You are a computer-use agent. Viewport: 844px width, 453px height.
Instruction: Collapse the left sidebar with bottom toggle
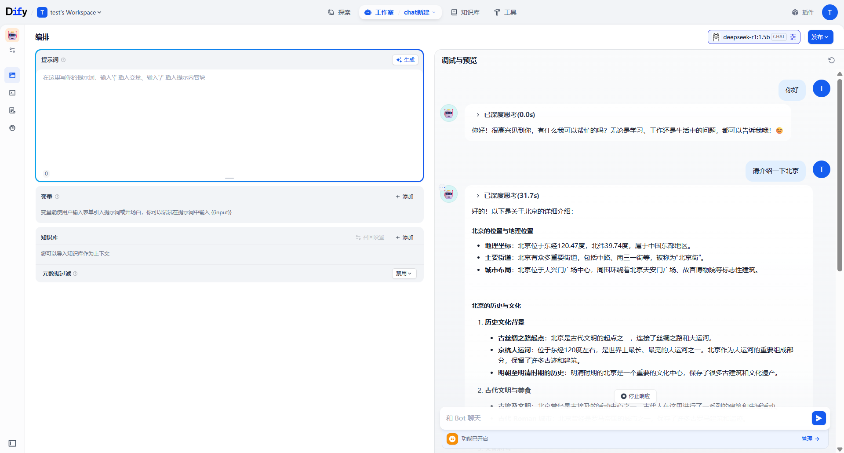pyautogui.click(x=11, y=443)
